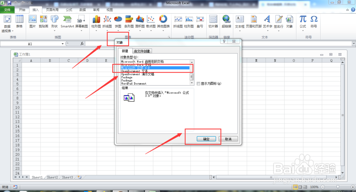
Task: Open Excel Help question mark icon
Action: pos(353,10)
